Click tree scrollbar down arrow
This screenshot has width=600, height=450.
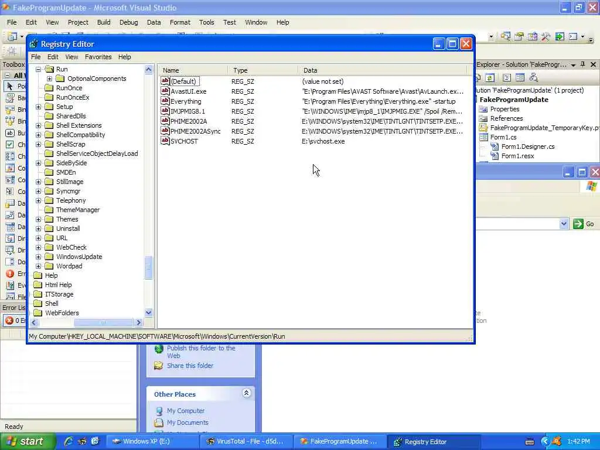(148, 313)
